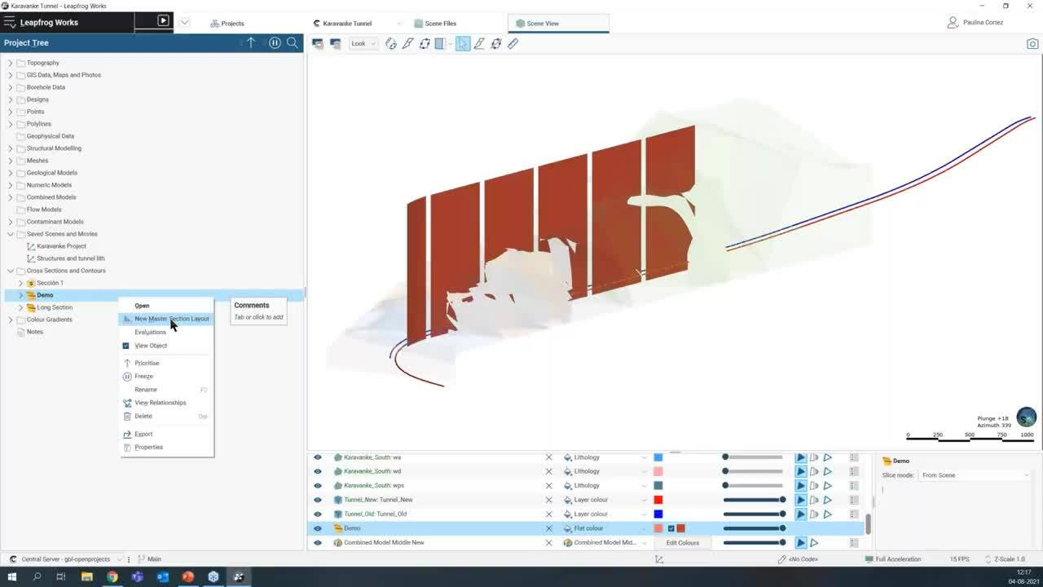1043x587 pixels.
Task: Collapse the Cross Sections and Contours folder
Action: [11, 271]
